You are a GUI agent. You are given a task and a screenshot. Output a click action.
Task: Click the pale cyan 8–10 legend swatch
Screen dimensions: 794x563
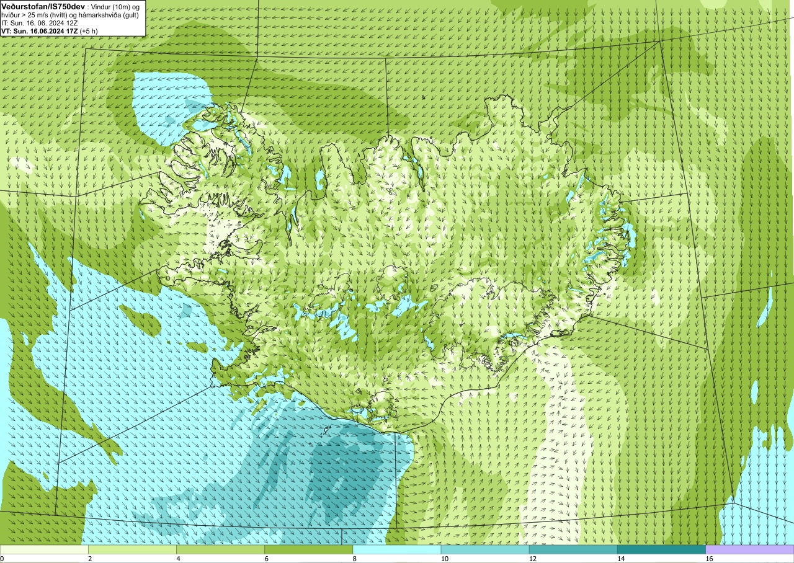397,549
